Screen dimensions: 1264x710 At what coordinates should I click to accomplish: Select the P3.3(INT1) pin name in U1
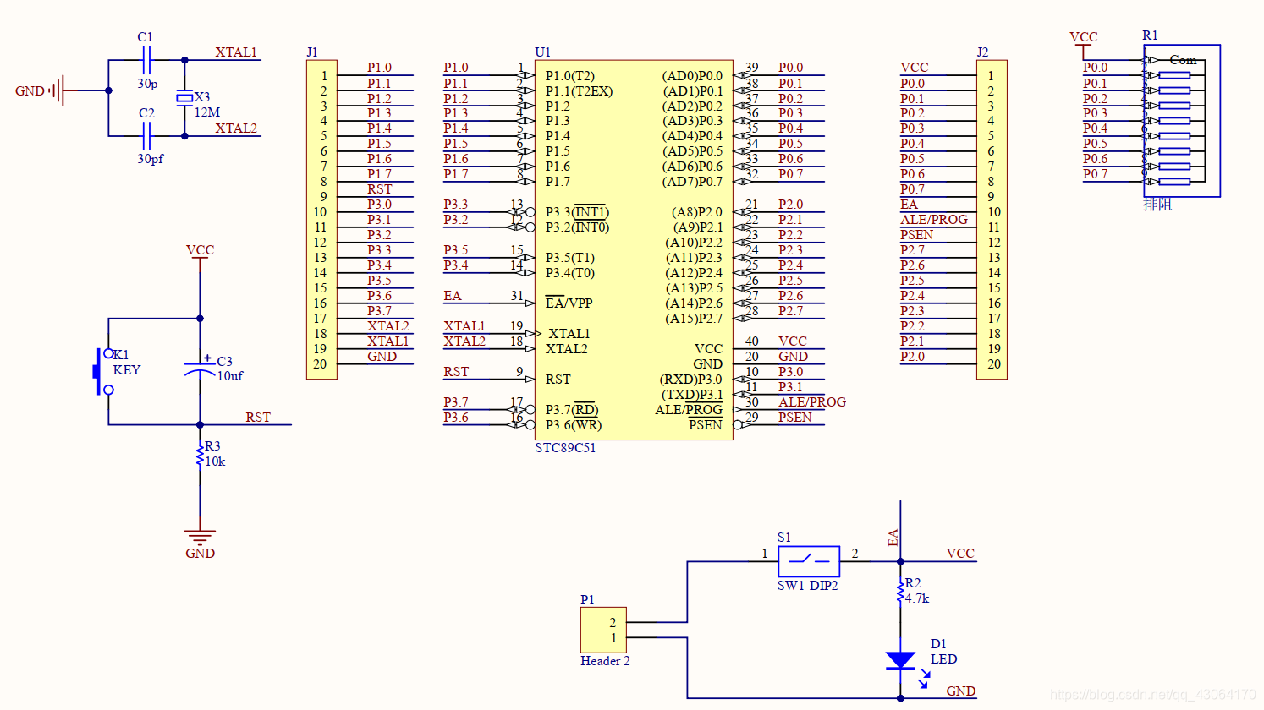(577, 212)
